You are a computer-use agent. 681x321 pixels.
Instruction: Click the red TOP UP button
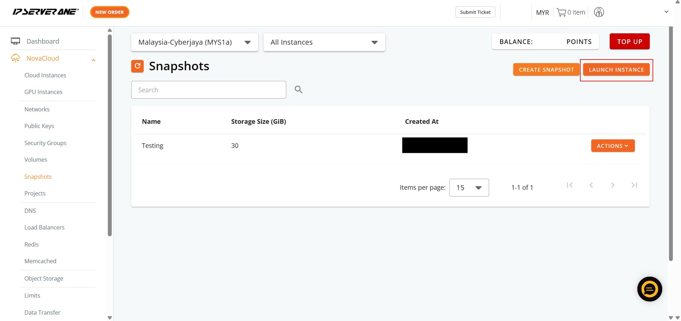pos(629,41)
